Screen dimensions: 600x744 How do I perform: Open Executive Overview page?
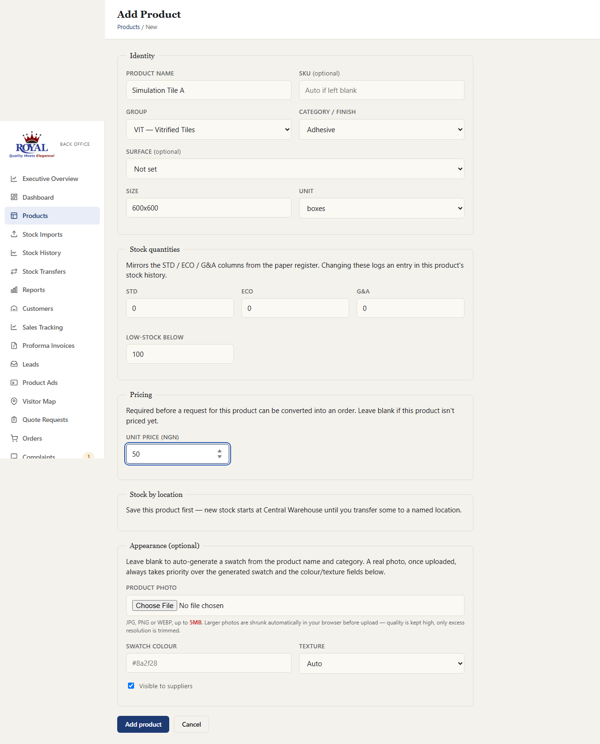pyautogui.click(x=52, y=179)
